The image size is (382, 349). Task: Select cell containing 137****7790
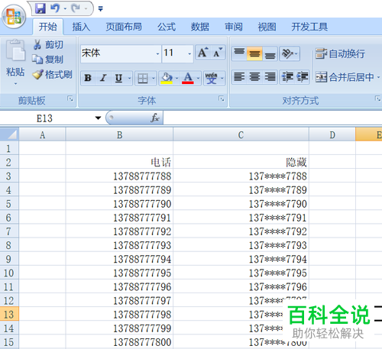[241, 204]
